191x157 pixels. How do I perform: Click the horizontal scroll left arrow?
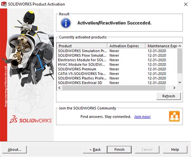60,88
